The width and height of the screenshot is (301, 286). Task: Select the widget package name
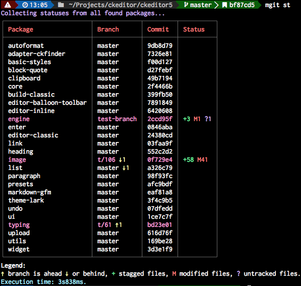click(19, 249)
